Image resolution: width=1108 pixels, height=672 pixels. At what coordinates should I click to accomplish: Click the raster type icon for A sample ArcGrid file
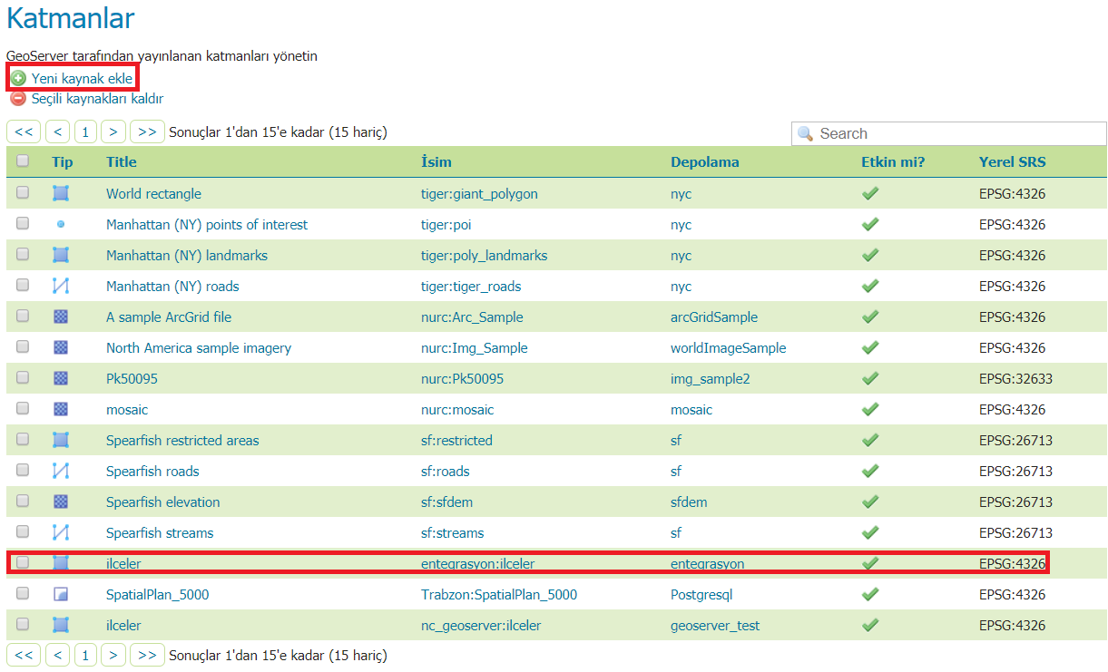[x=61, y=317]
